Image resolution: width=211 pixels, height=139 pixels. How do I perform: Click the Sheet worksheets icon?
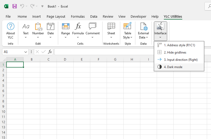tap(111, 27)
